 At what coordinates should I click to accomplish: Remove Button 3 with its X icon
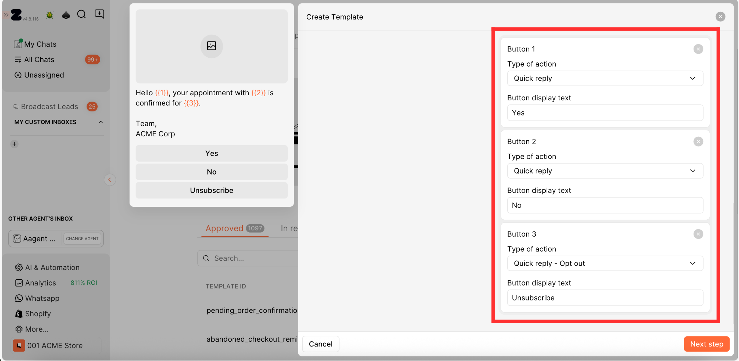tap(698, 234)
